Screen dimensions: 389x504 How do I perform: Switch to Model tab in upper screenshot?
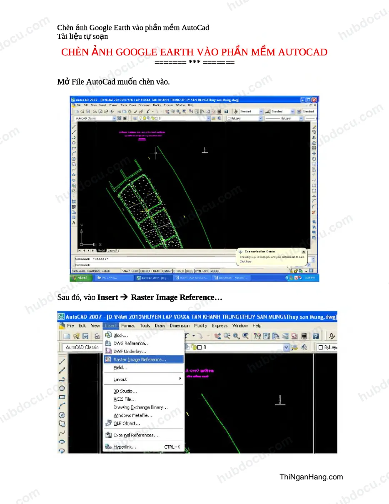click(x=102, y=251)
